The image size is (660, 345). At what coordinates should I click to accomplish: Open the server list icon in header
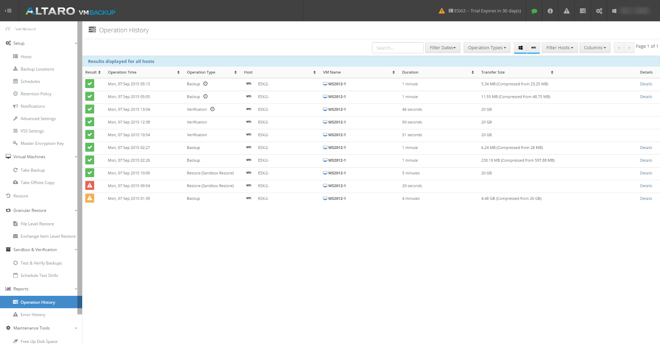pos(583,11)
